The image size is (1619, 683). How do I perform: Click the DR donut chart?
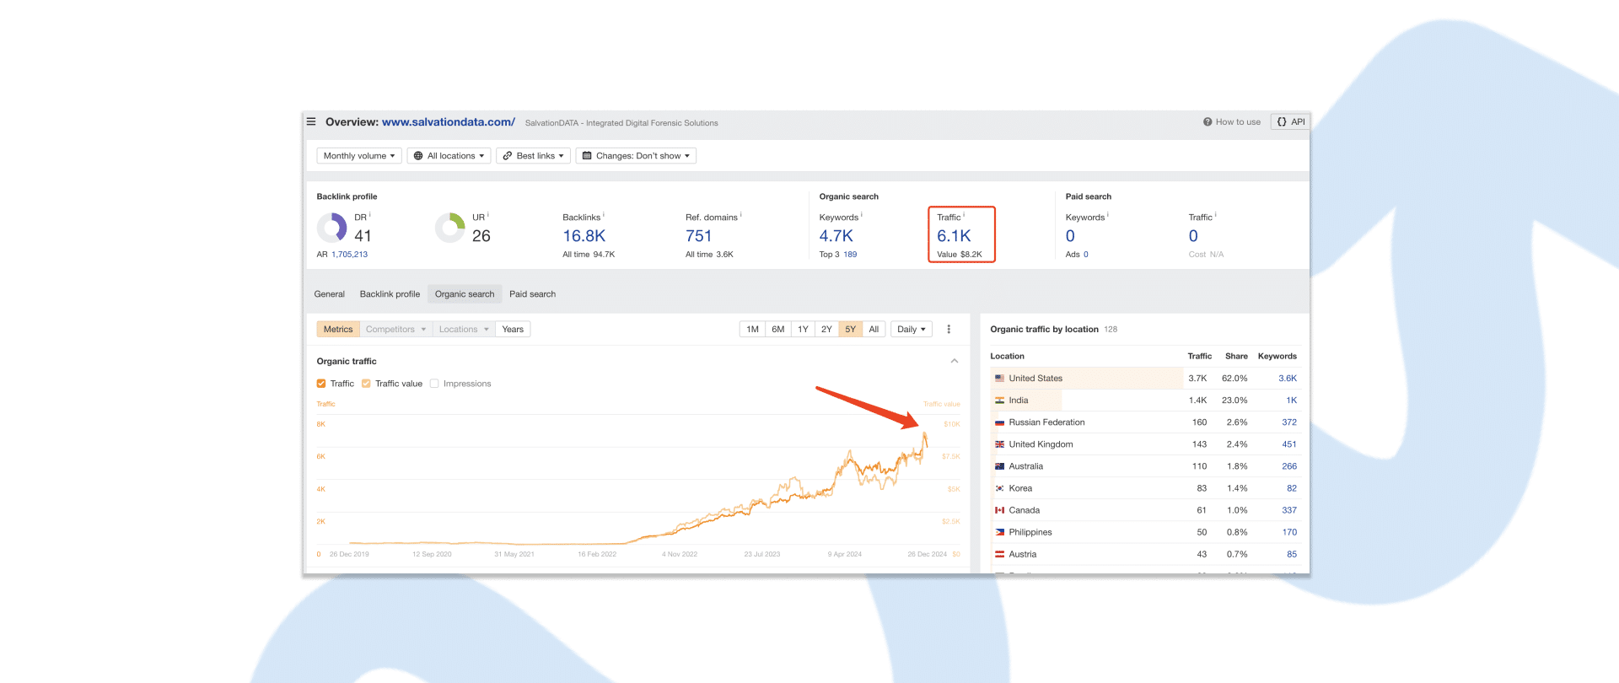tap(331, 228)
